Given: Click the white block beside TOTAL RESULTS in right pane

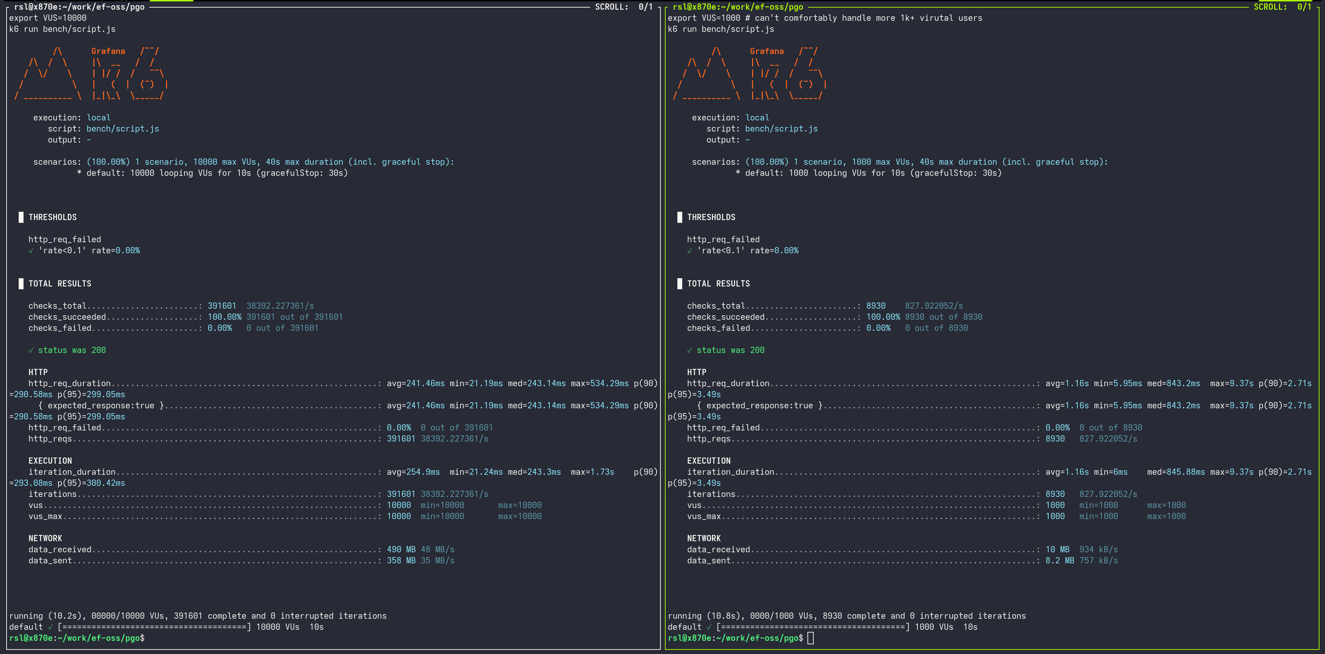Looking at the screenshot, I should pos(679,283).
